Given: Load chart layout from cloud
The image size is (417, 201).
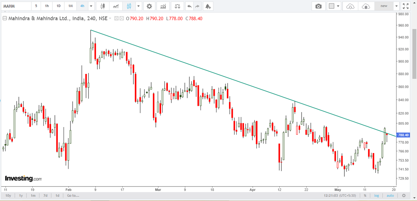Looking at the screenshot, I should pos(350,6).
